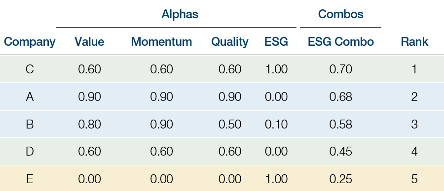Select ESG Combo value 0.68
Viewport: 444px width, 191px height.
tap(340, 97)
